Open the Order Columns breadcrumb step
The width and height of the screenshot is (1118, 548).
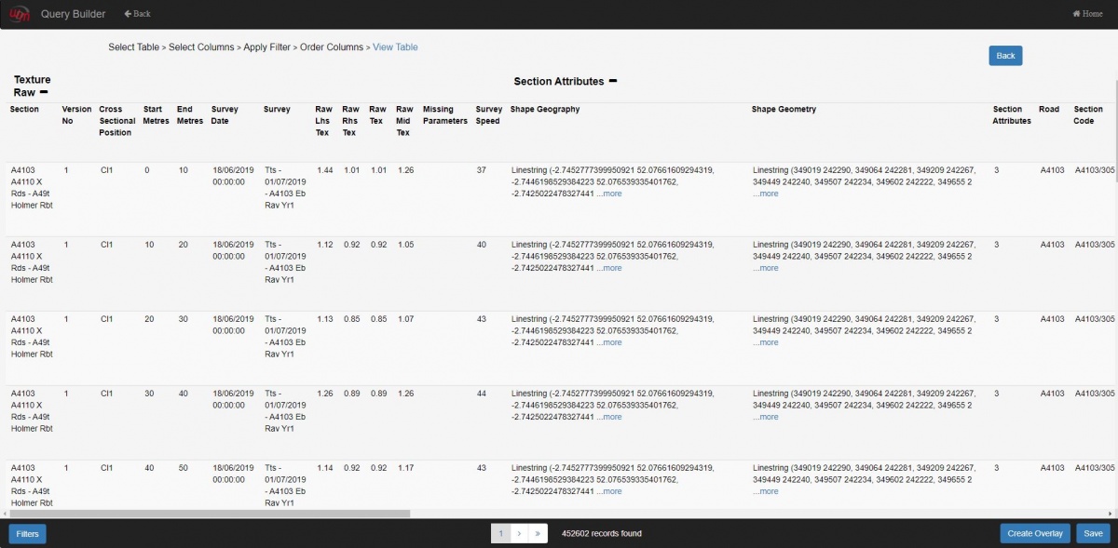331,47
